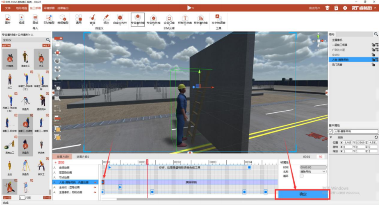Image resolution: width=380 pixels, height=205 pixels.
Task: Toggle lock icon on 主摄像机 row
Action: (x=373, y=40)
